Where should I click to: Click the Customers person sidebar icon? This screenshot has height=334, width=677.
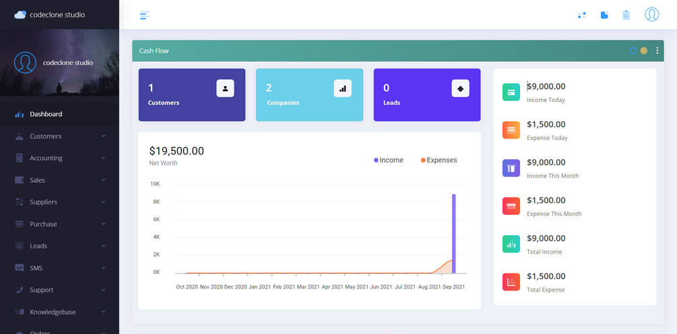20,136
